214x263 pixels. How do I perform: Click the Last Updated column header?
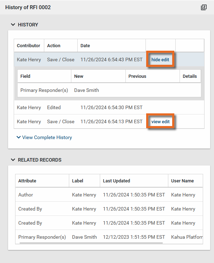(117, 181)
